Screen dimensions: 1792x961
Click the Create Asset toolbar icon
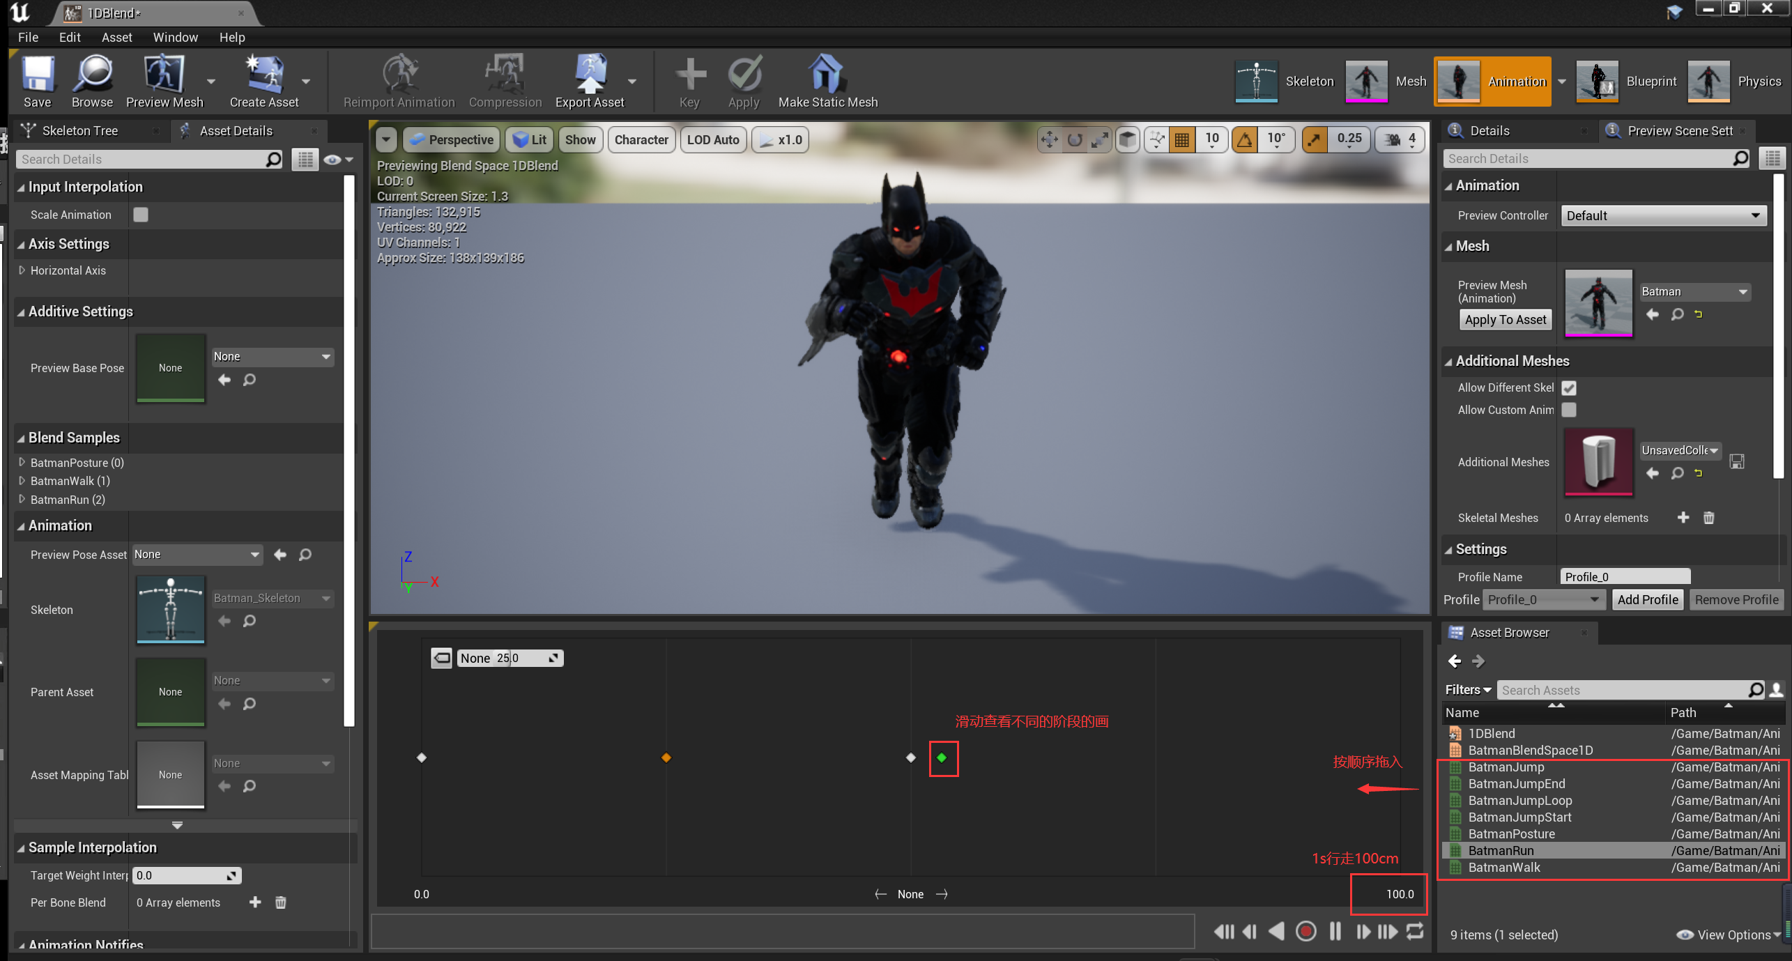264,74
